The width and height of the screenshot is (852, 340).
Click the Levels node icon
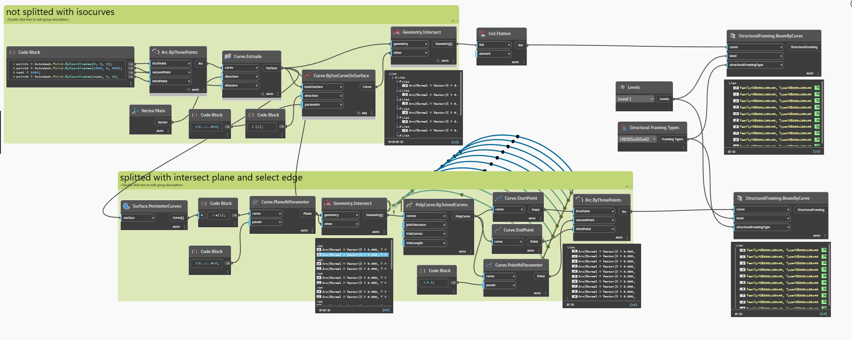(x=622, y=87)
